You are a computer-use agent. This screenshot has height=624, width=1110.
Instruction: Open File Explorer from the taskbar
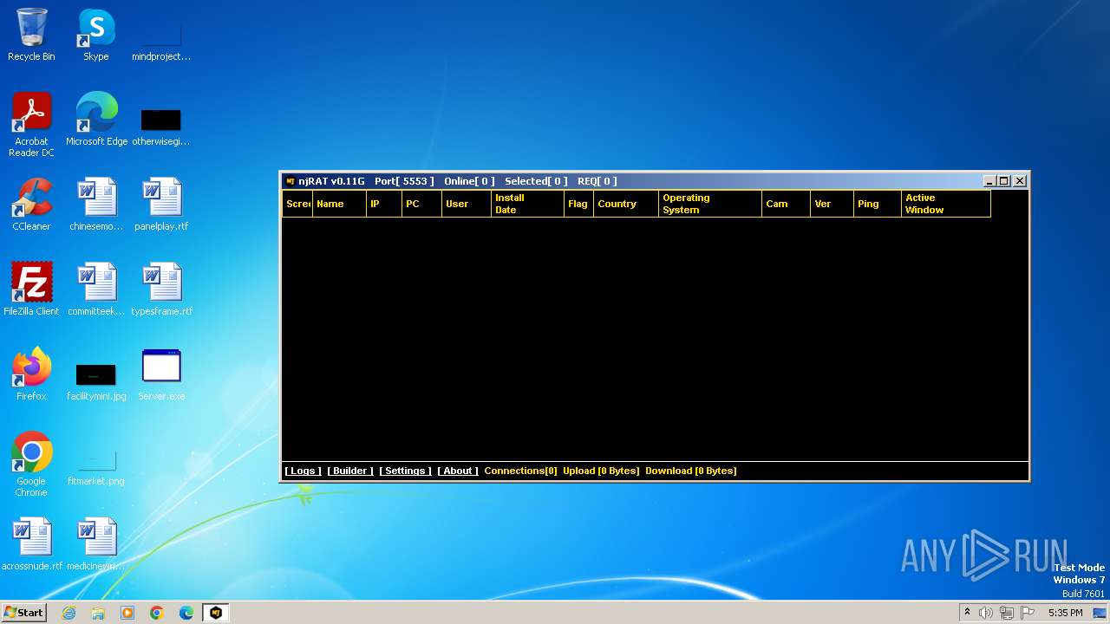(x=98, y=613)
